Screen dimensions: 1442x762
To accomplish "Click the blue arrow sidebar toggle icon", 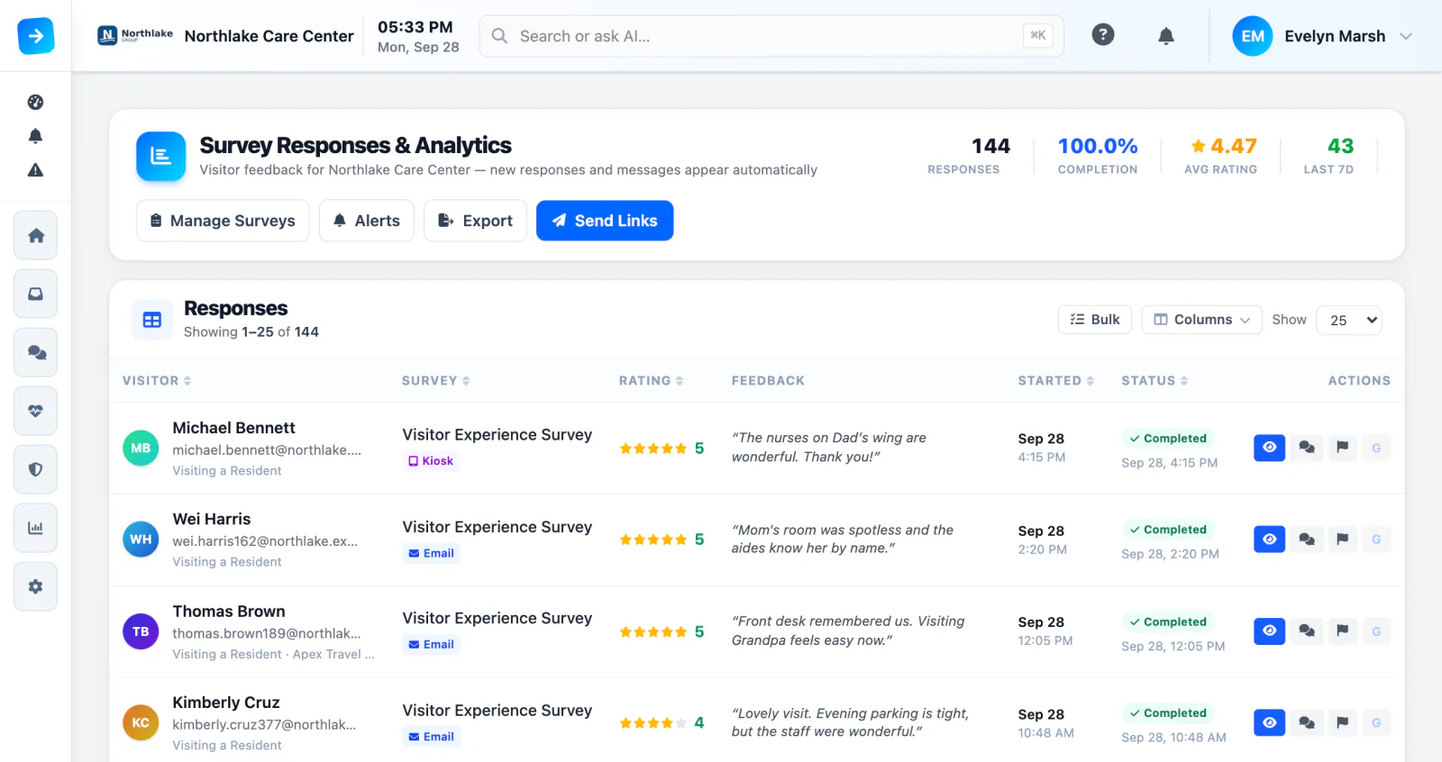I will 36,36.
